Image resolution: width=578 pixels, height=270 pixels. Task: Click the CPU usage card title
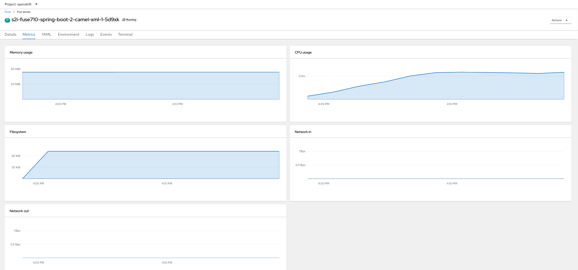click(303, 53)
